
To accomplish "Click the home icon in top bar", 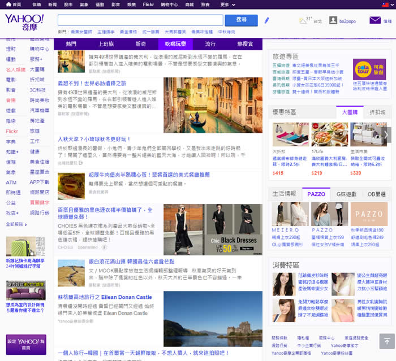I will [x=6, y=5].
